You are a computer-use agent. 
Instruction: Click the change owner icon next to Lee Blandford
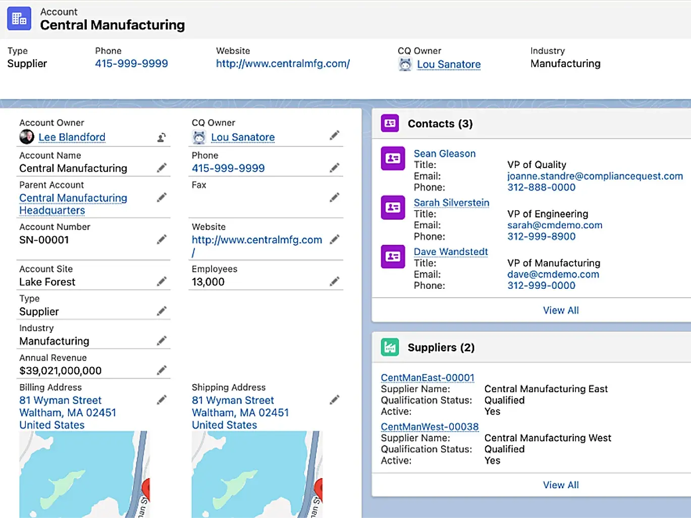[x=162, y=137]
